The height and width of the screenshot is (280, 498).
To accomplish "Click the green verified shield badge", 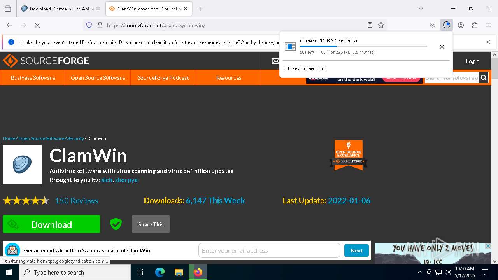I will coord(116,224).
